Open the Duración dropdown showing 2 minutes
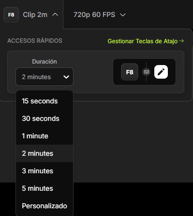Viewport: 193px width, 216px height. point(45,77)
